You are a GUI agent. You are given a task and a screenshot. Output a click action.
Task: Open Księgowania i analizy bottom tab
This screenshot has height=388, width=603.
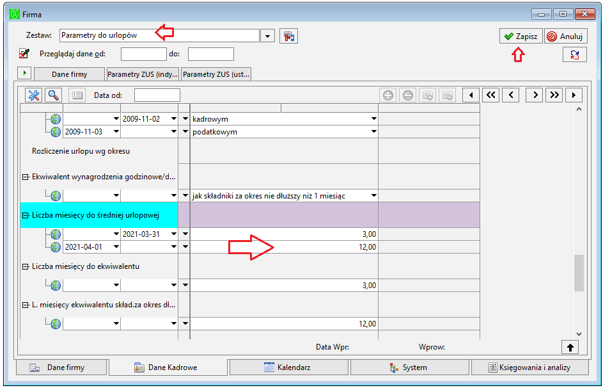click(x=530, y=368)
